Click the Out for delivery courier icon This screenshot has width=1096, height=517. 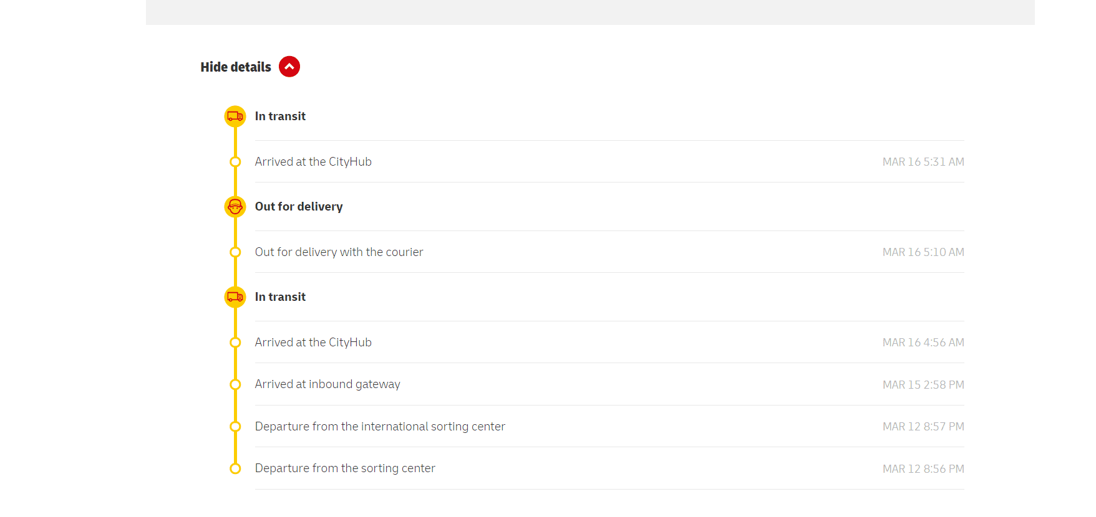click(x=235, y=207)
